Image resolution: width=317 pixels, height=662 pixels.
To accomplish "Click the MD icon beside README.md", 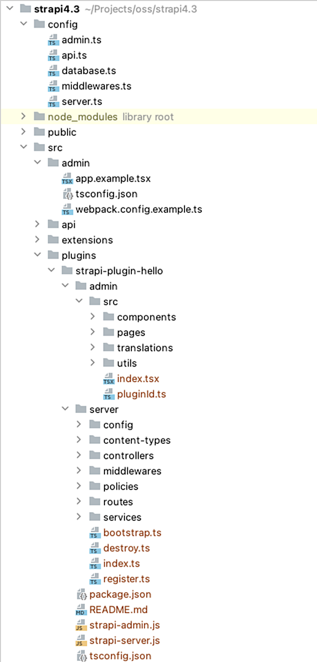I will click(x=82, y=610).
